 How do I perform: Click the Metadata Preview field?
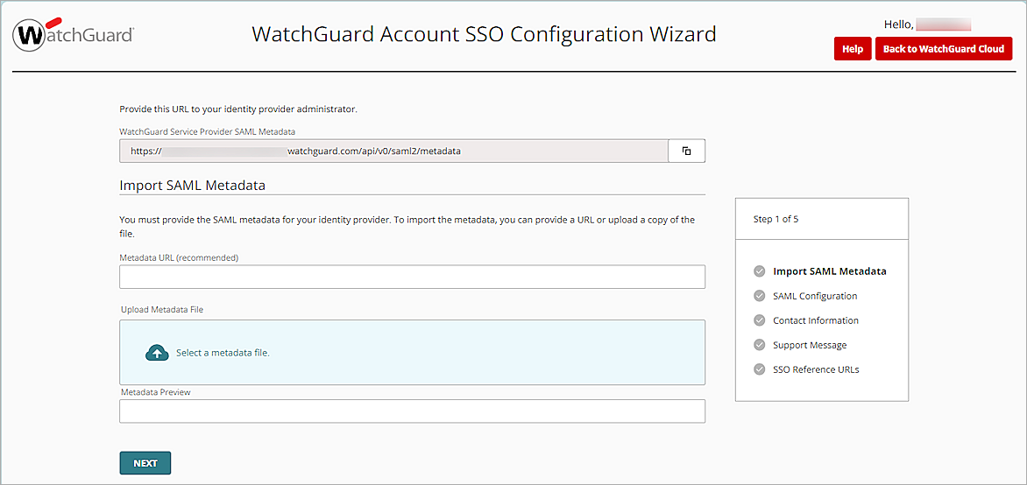coord(412,411)
